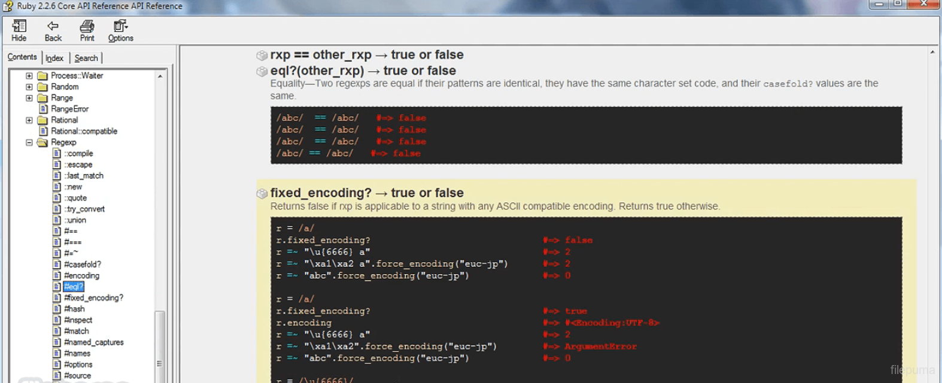
Task: Collapse the Regexp tree node
Action: click(x=29, y=142)
